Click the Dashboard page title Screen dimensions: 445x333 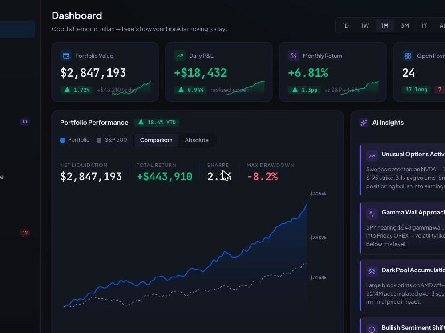tap(77, 16)
